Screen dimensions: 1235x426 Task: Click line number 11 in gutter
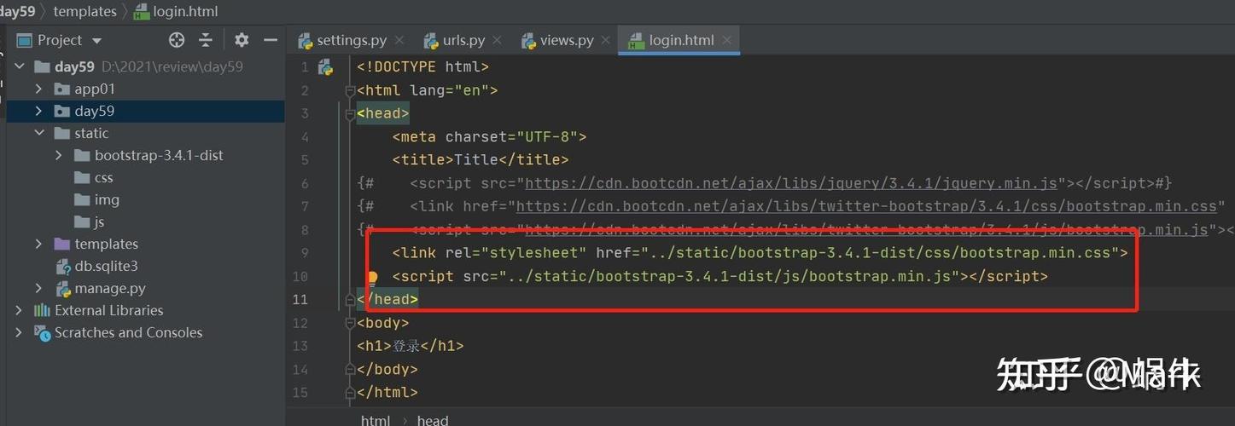click(300, 300)
